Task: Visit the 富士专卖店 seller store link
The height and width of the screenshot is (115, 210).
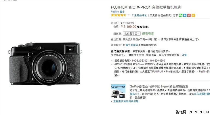Action: click(132, 45)
